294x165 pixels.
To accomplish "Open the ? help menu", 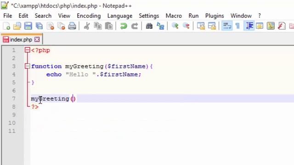I will (260, 16).
